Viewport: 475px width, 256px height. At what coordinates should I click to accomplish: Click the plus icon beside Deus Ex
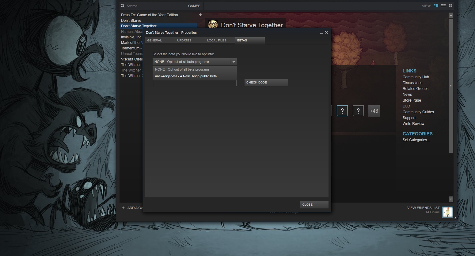[x=200, y=15]
